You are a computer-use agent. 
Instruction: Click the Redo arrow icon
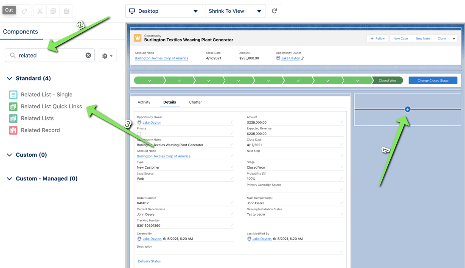point(25,11)
